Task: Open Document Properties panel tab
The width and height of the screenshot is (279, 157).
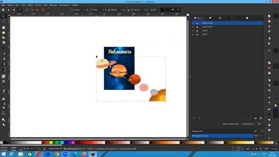Action: click(247, 18)
